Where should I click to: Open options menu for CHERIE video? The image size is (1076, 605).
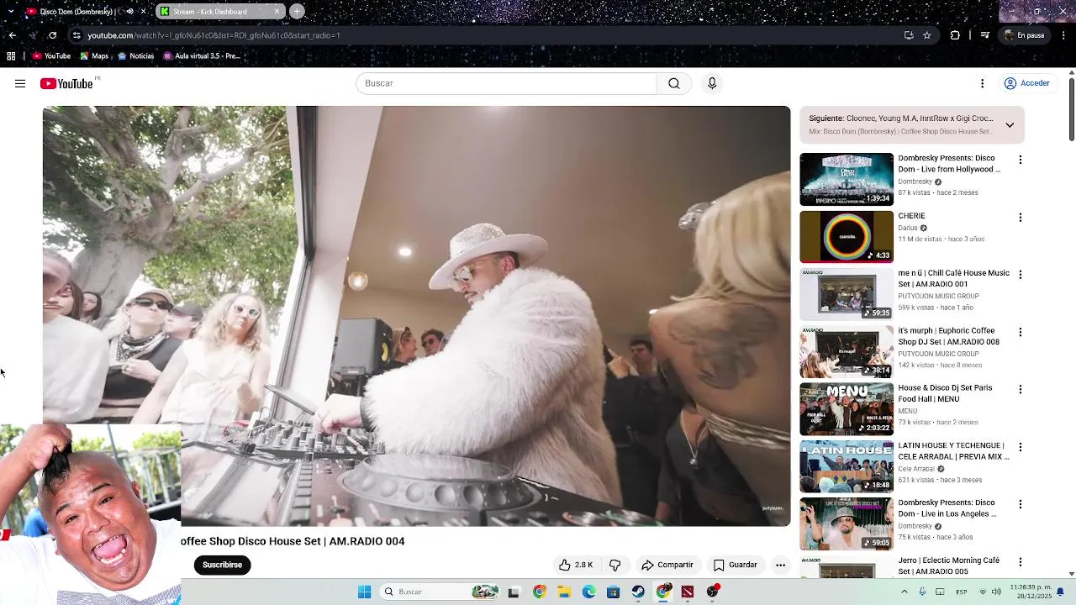click(1021, 217)
